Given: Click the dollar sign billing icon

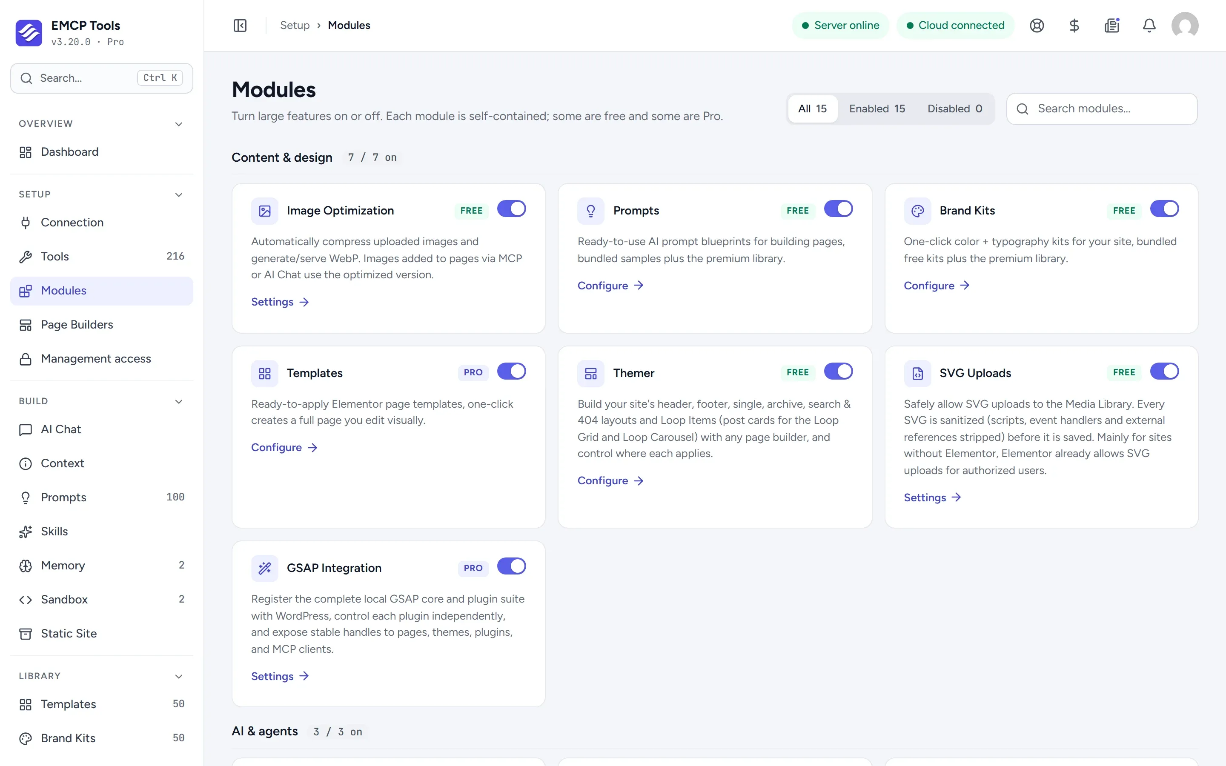Looking at the screenshot, I should click(1074, 26).
